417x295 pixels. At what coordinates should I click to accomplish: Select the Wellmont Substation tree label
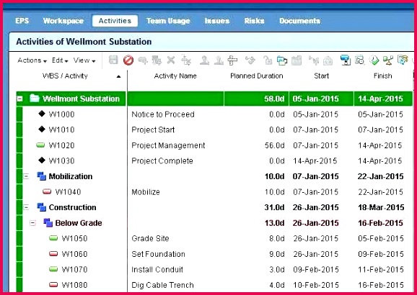tap(81, 99)
